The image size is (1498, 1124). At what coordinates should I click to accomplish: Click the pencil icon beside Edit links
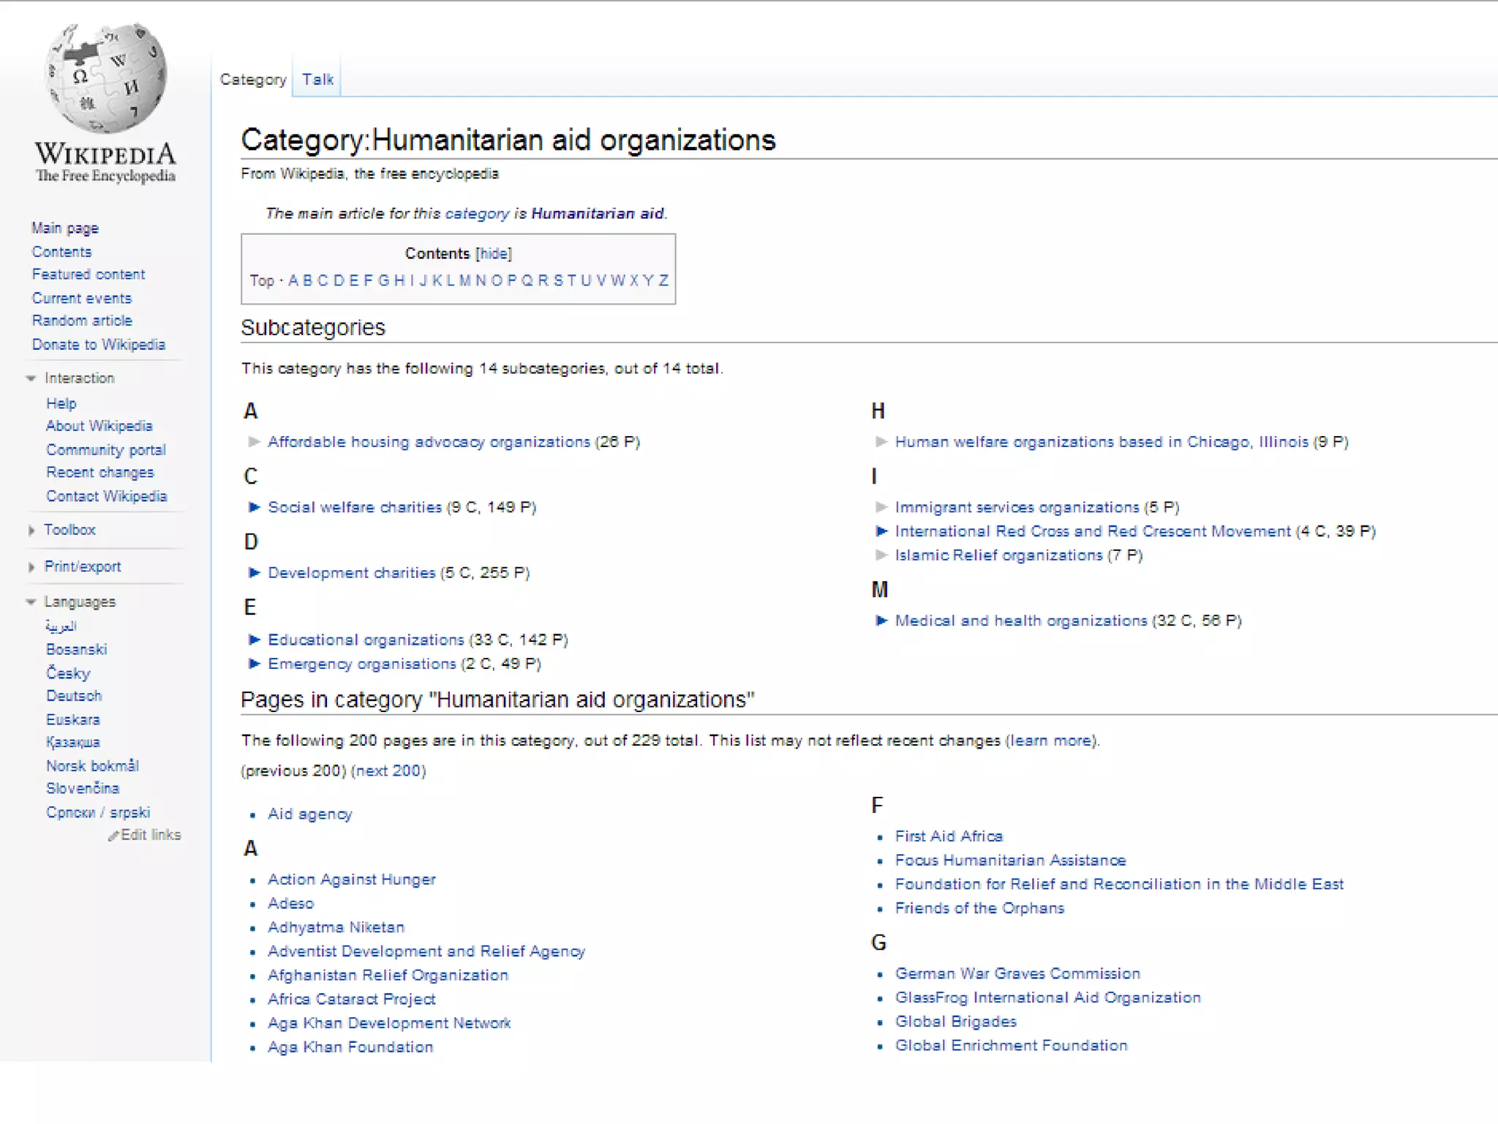tap(113, 836)
